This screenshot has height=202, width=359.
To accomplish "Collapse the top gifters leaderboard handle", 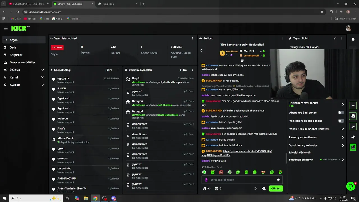I will tap(242, 61).
